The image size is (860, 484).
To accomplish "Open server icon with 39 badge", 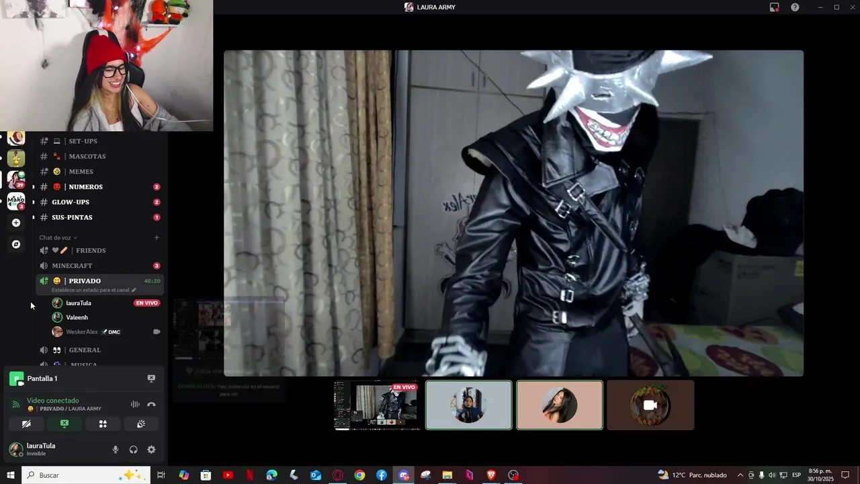I will (x=16, y=179).
